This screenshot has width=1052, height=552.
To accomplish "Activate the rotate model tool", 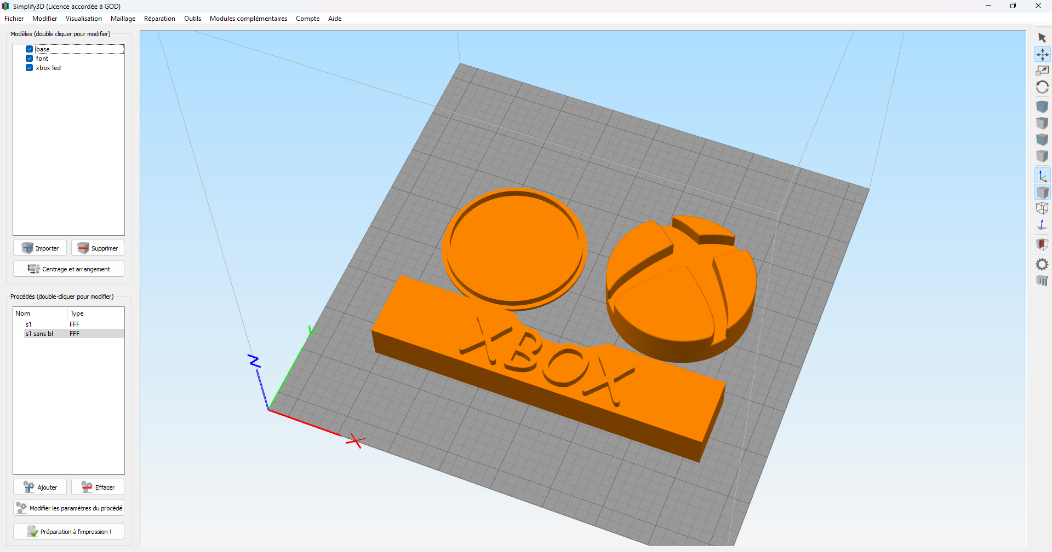I will coord(1043,87).
